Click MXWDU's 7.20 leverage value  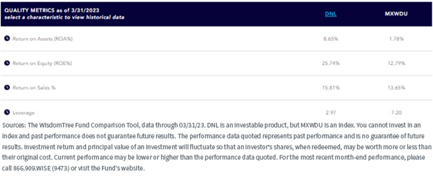click(x=396, y=113)
